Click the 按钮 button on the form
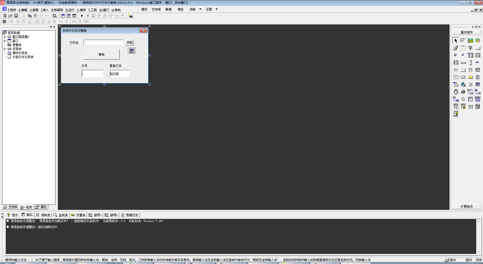483x264 pixels. (130, 43)
